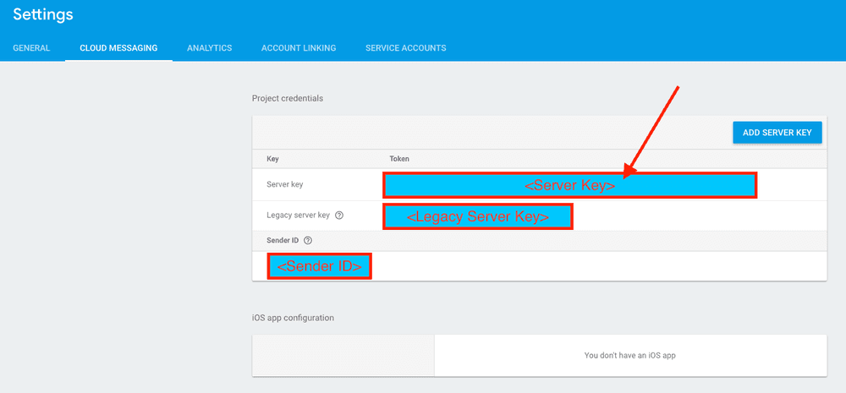Open the Service Accounts tab

point(405,48)
